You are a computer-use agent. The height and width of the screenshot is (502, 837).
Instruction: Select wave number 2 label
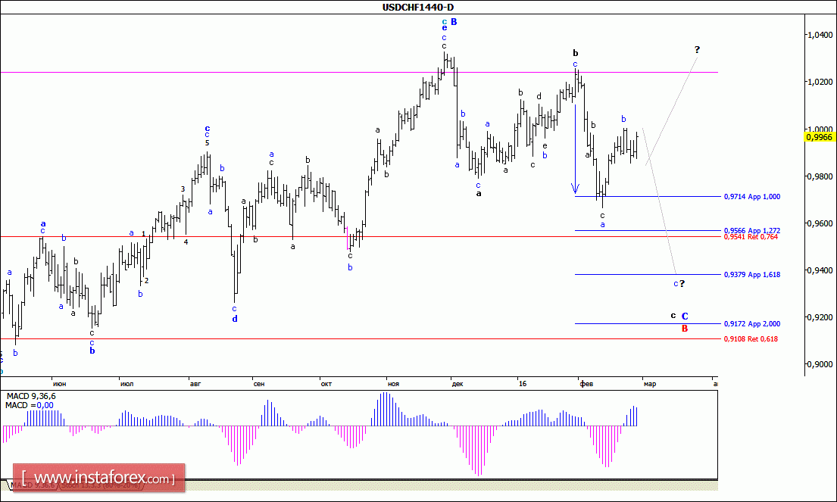pyautogui.click(x=146, y=281)
